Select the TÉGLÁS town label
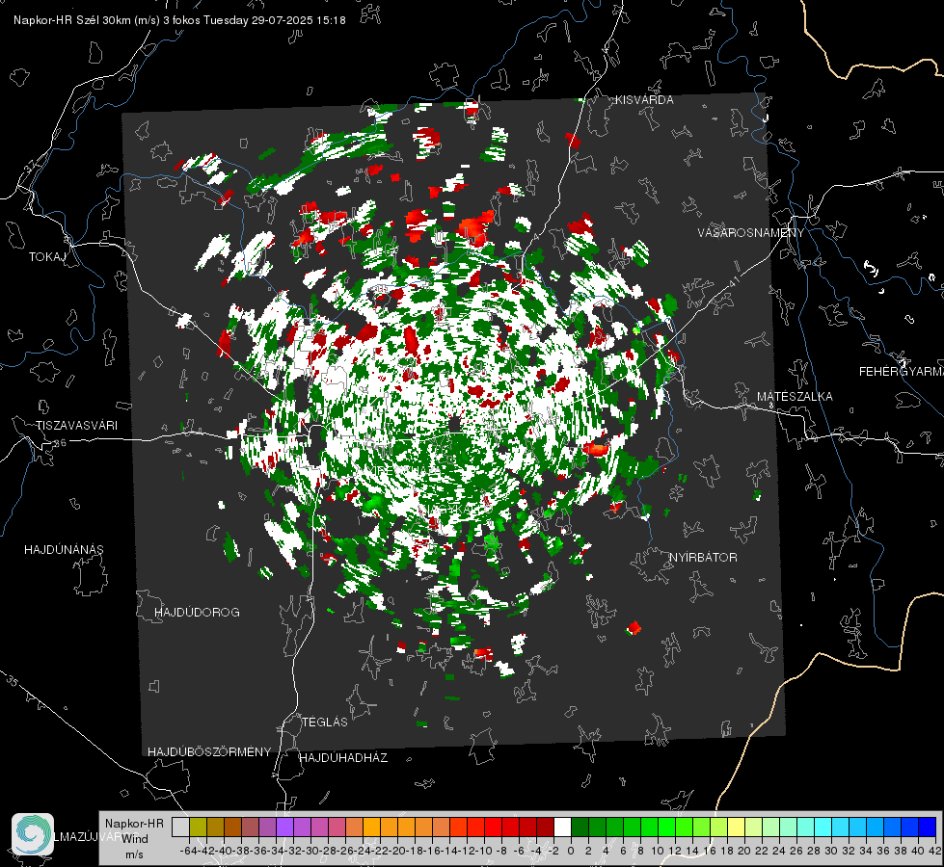This screenshot has height=867, width=944. (x=325, y=722)
